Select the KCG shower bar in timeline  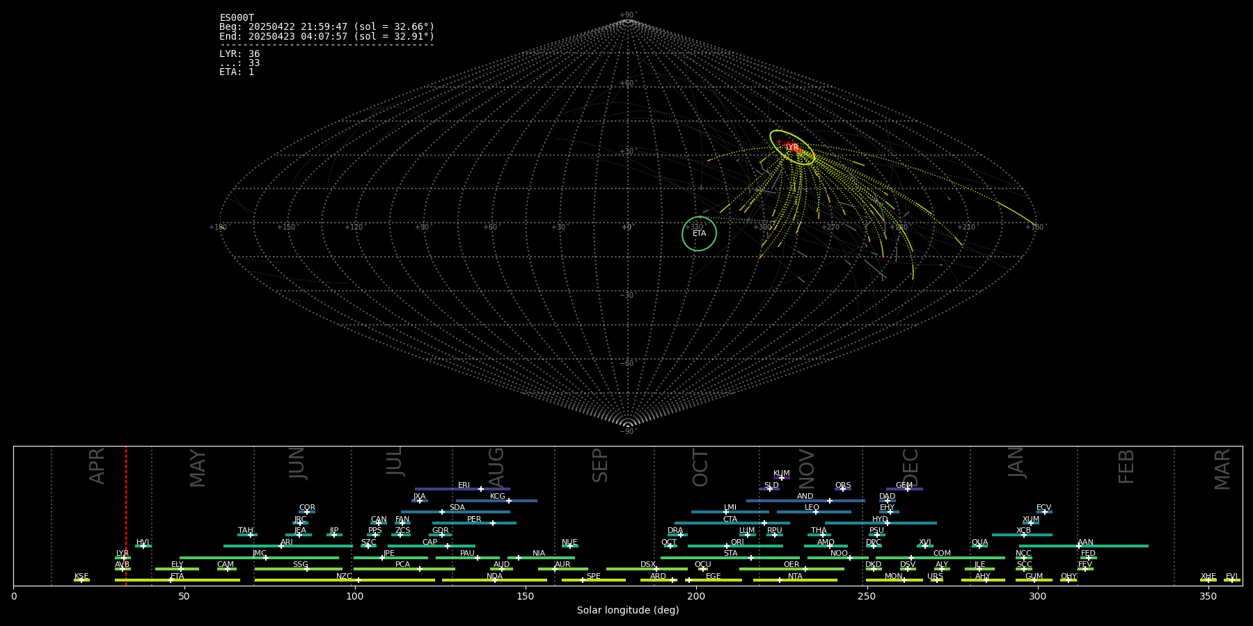pyautogui.click(x=496, y=500)
